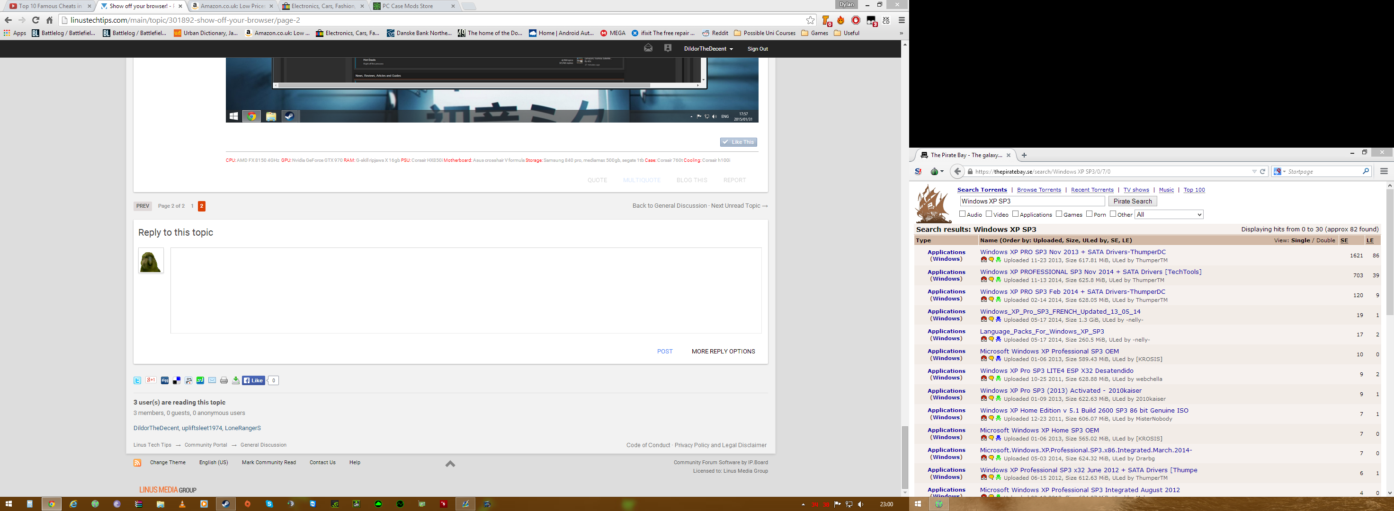
Task: Tick the Applications checkbox
Action: 1015,214
